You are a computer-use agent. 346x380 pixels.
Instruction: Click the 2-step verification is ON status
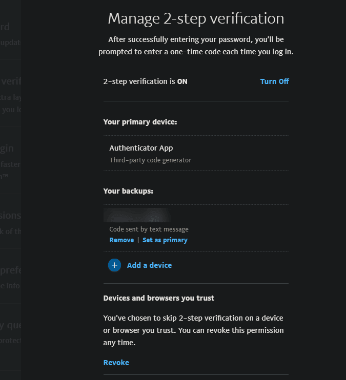(x=145, y=81)
